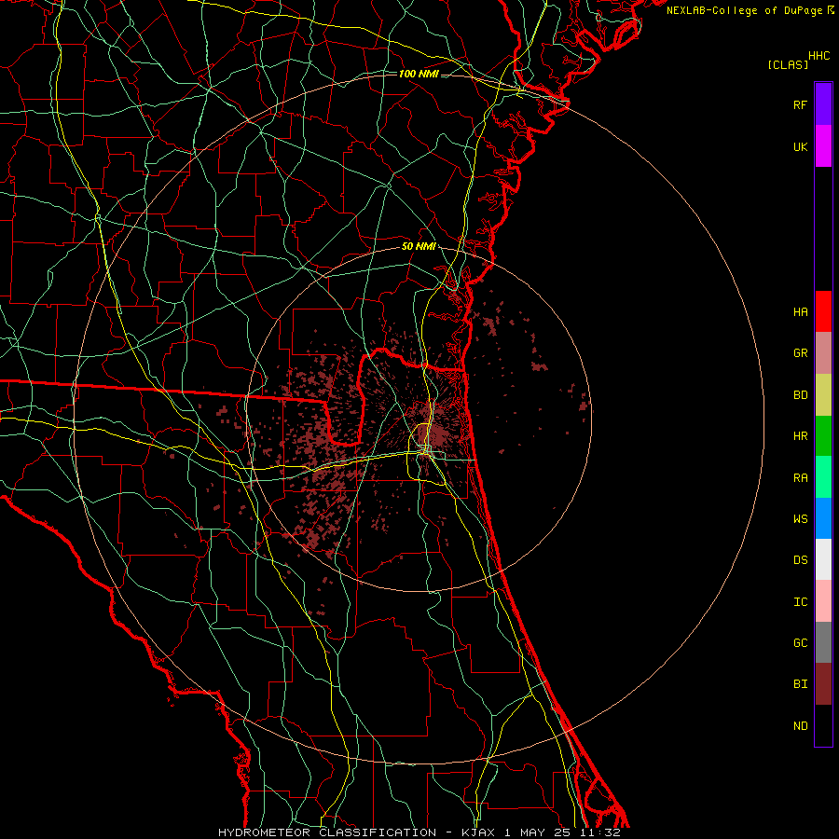Click the WS blue legend swatch
Viewport: 839px width, 839px height.
(823, 518)
